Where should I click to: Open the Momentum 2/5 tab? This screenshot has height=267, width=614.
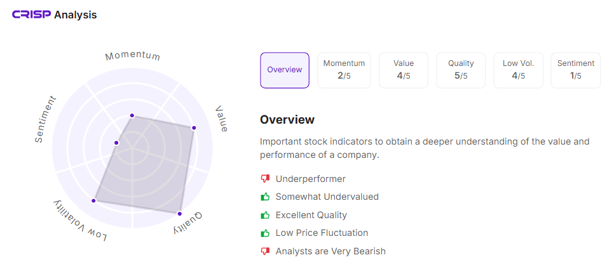click(x=344, y=70)
